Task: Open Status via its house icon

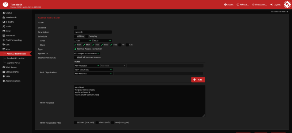Action: (4, 13)
